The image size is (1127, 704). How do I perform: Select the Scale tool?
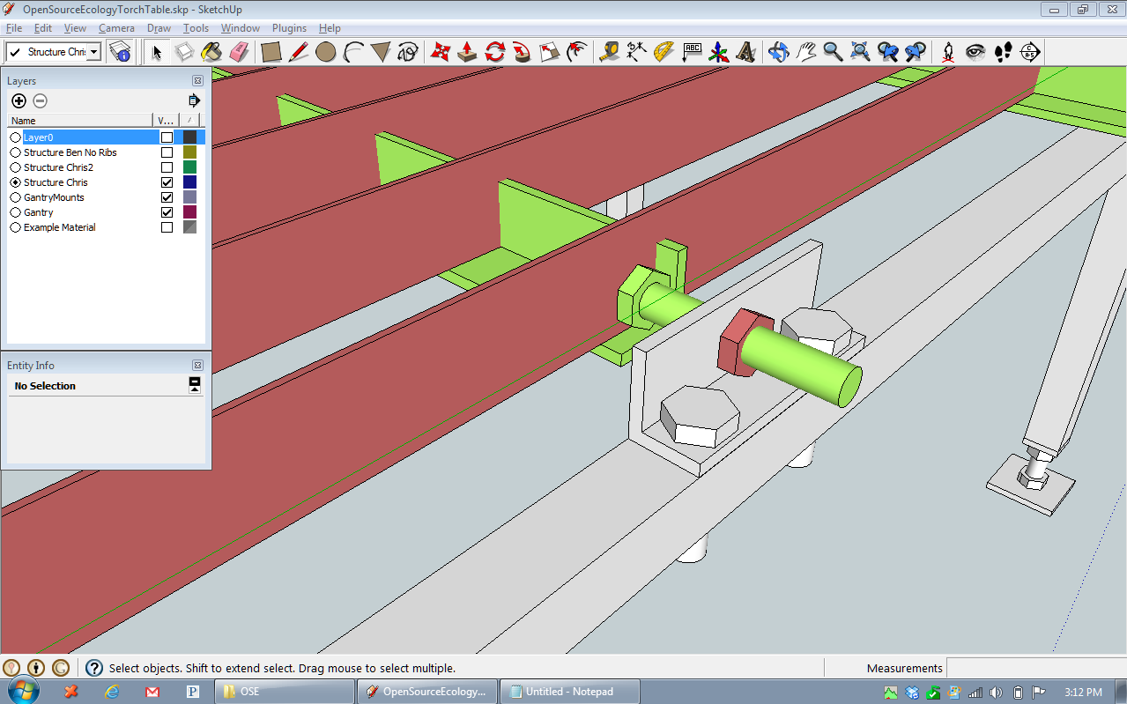[550, 52]
